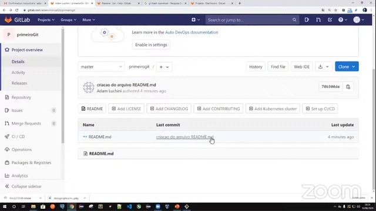The width and height of the screenshot is (376, 211).
Task: Reload the page with refresh icon
Action: [x=17, y=10]
